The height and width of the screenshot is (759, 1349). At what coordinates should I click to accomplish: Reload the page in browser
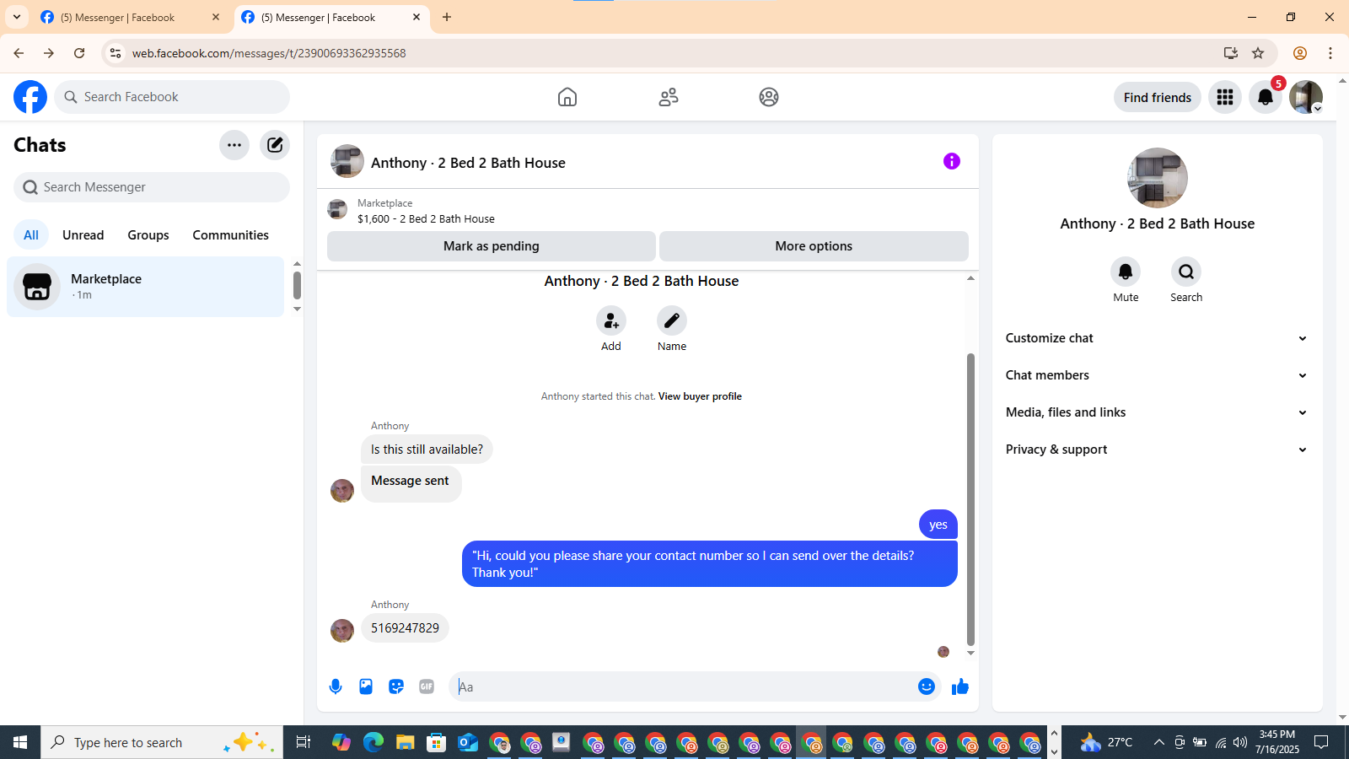(79, 53)
